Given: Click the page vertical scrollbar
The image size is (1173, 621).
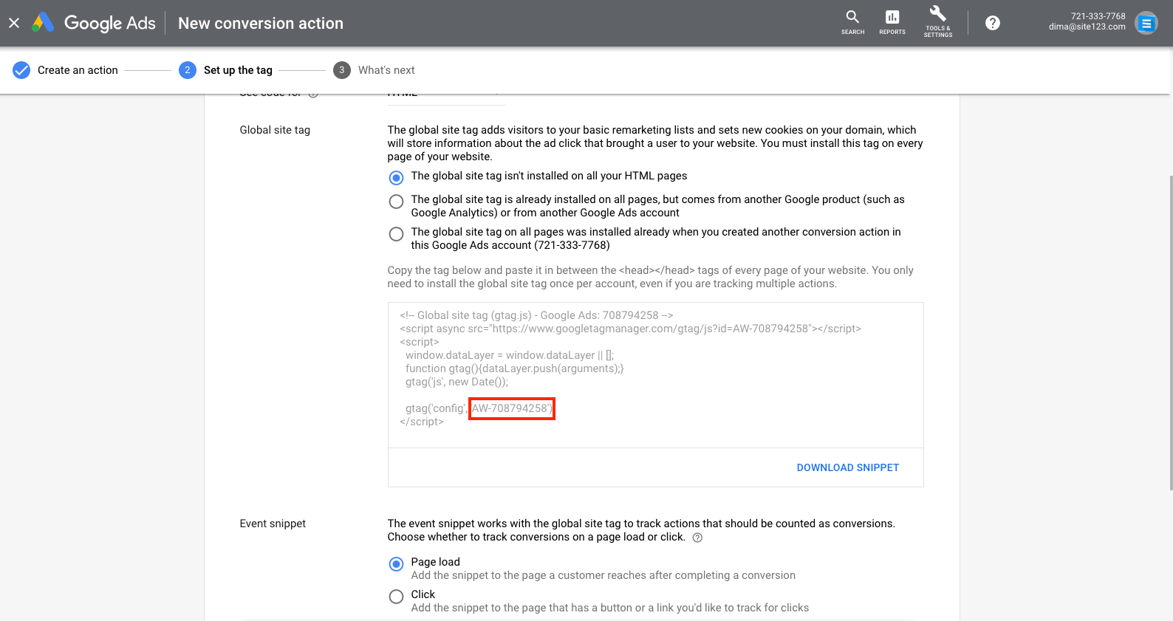Looking at the screenshot, I should [1171, 332].
